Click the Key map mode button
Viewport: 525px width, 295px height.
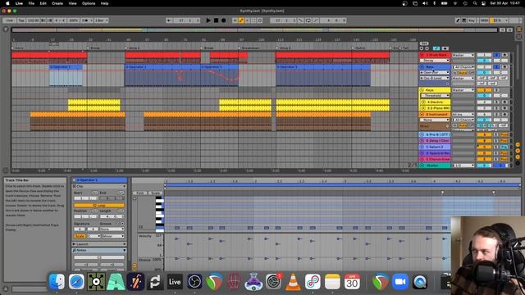click(472, 20)
